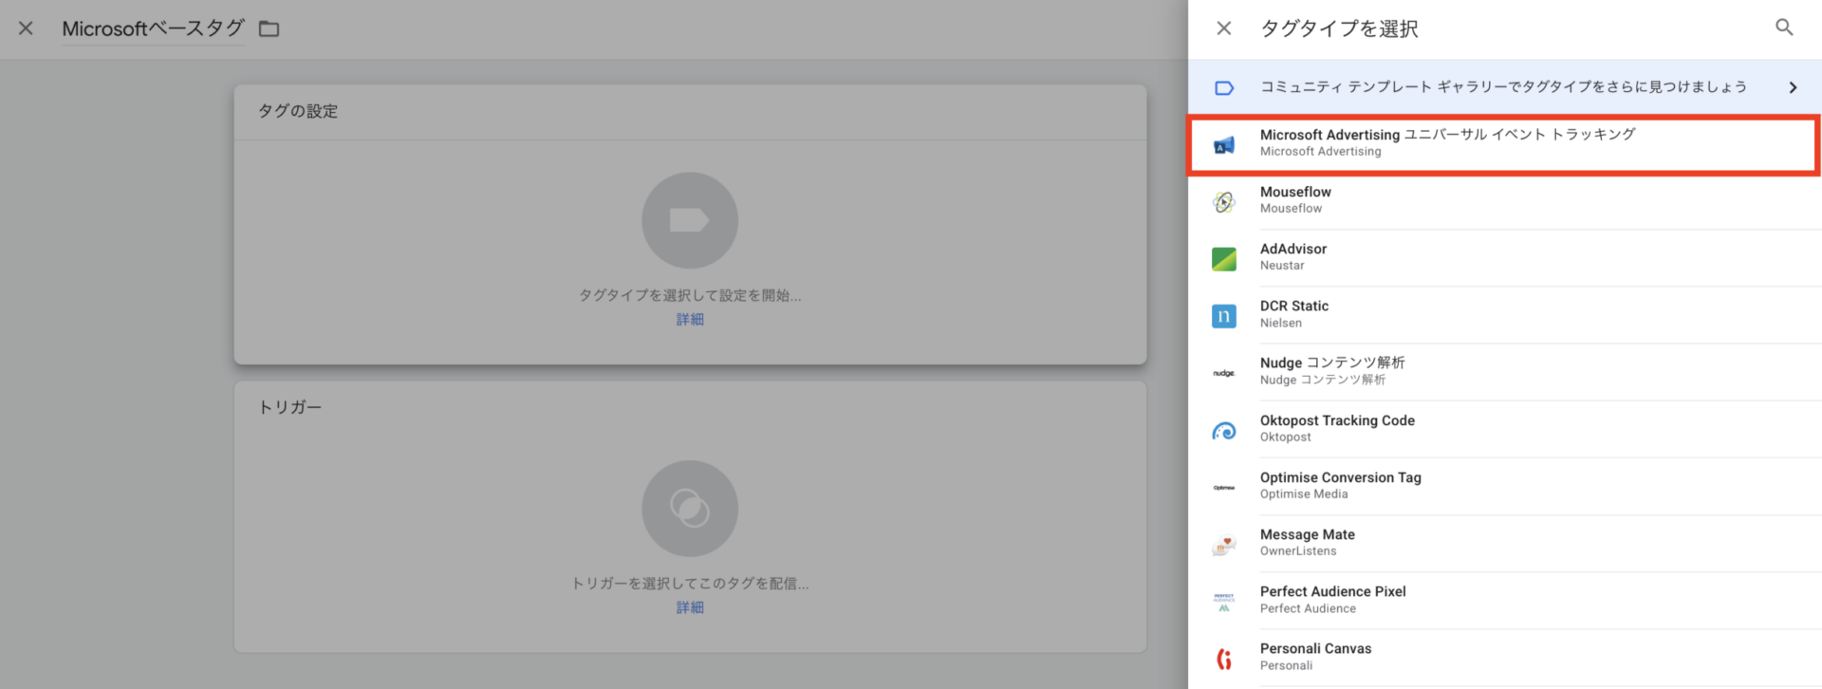Expand community template gallery chevron

click(x=1793, y=87)
